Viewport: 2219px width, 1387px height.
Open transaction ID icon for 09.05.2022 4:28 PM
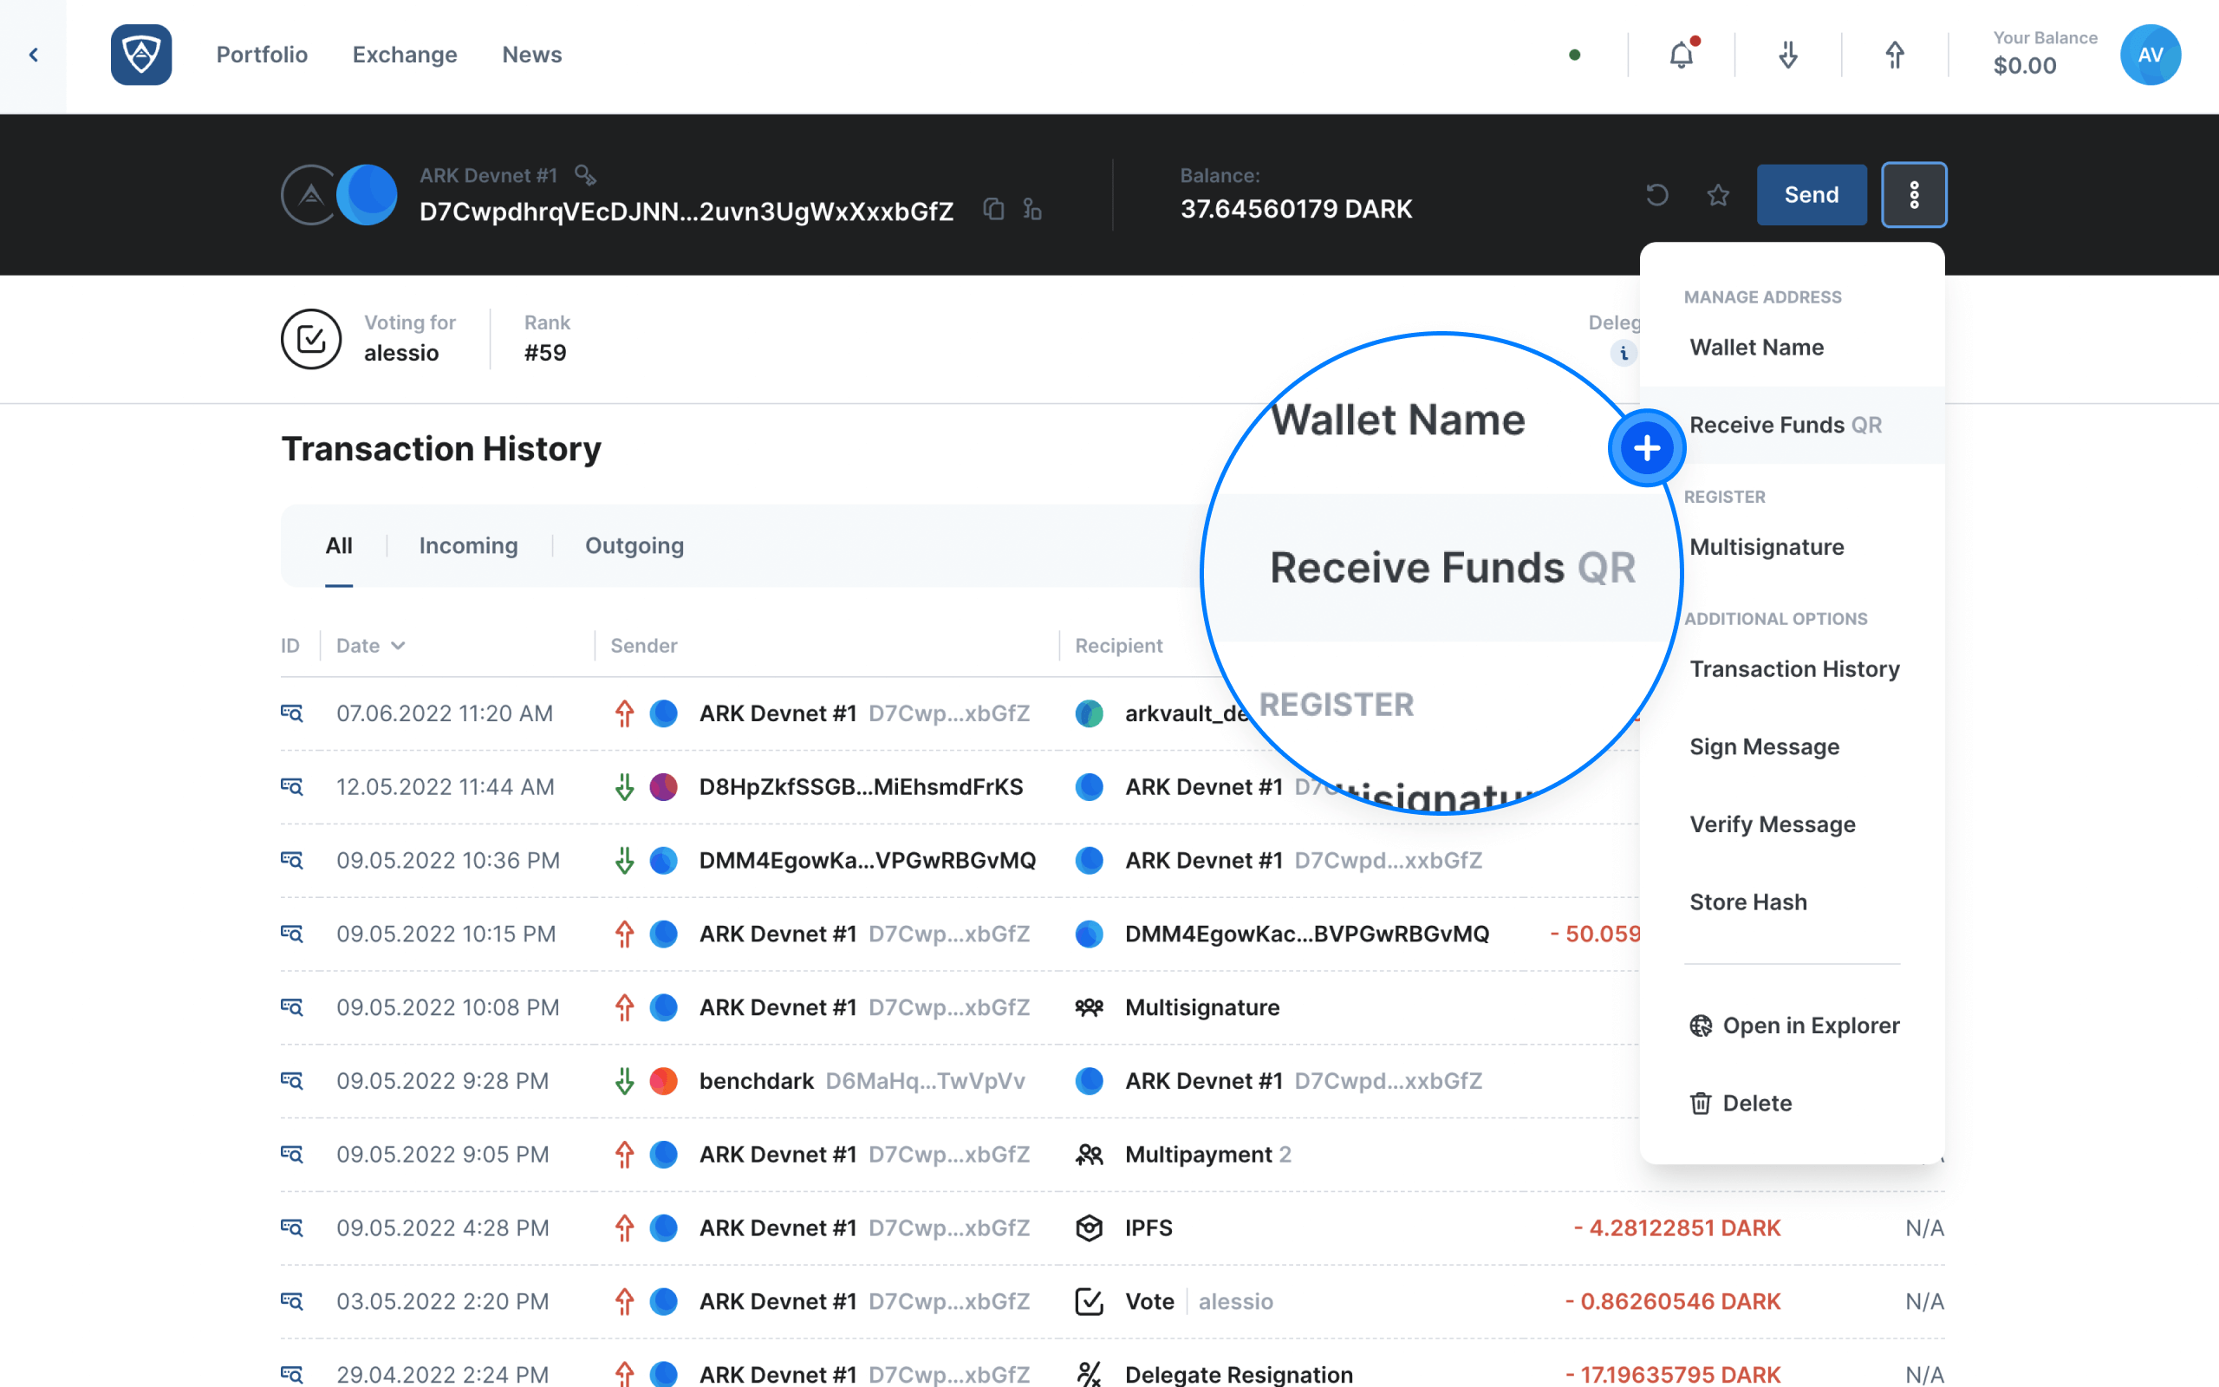(x=291, y=1227)
